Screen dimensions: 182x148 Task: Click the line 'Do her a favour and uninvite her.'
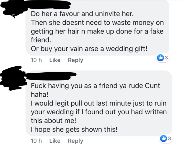82,14
